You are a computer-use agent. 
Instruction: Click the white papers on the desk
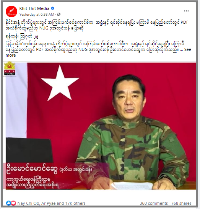[x=132, y=186]
